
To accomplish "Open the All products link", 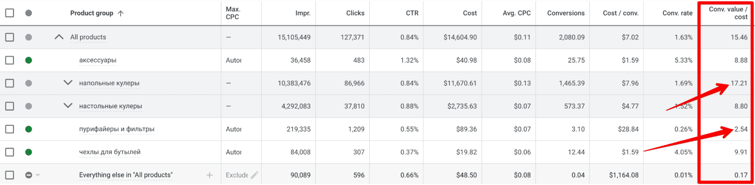I will (x=88, y=37).
